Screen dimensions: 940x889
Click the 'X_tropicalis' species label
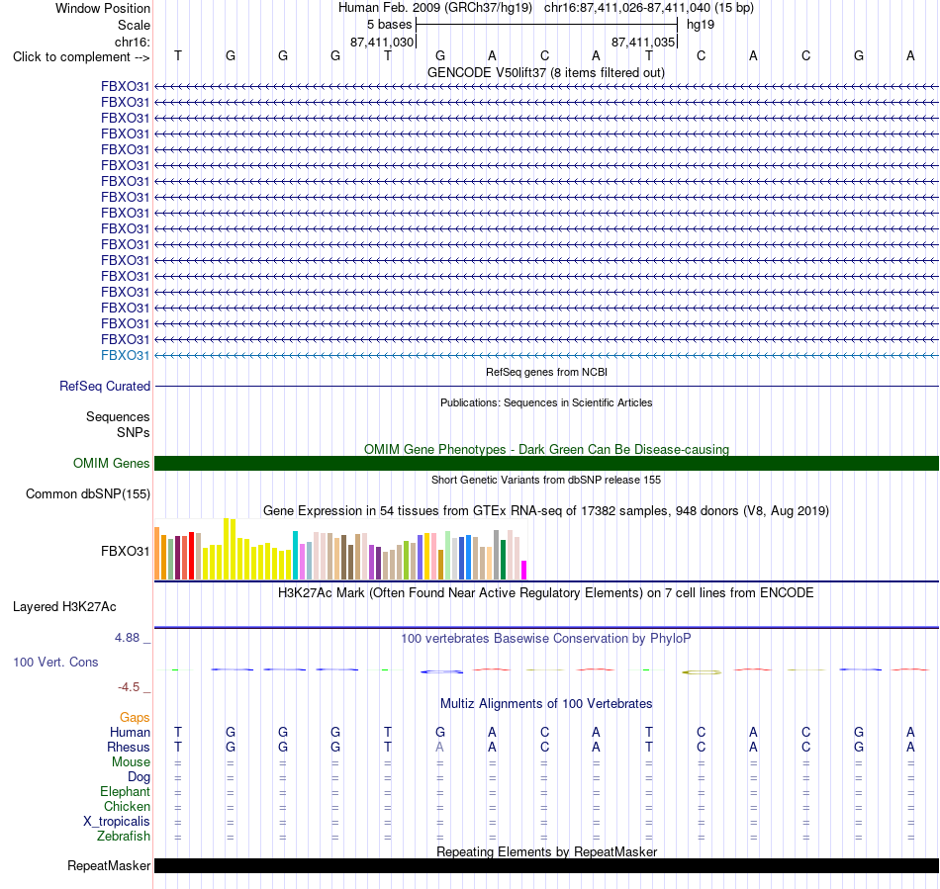pos(117,822)
